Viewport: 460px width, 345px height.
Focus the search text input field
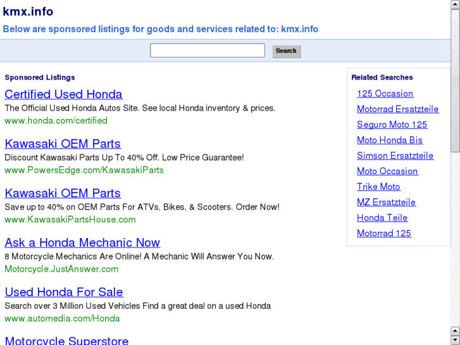point(208,51)
